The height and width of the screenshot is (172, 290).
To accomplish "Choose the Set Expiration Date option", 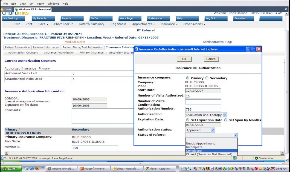I will 187,120.
